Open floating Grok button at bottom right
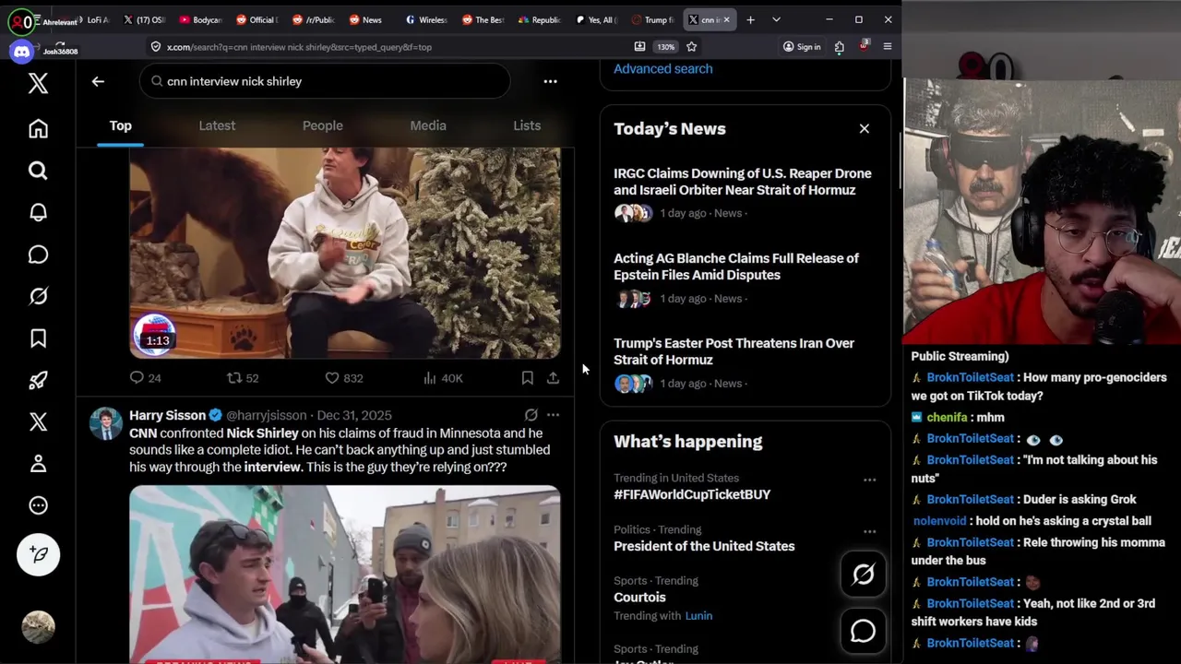The image size is (1181, 664). 863,575
